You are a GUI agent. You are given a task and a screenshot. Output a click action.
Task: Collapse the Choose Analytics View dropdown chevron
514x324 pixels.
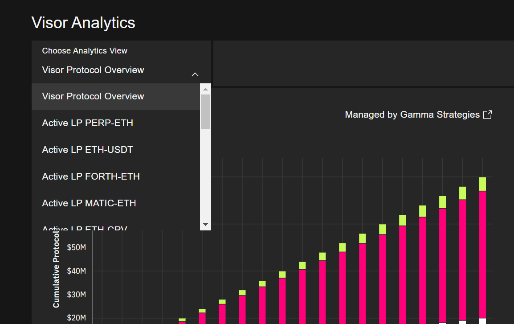[195, 74]
